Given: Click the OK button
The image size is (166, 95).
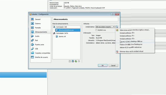Looking at the screenshot, I should coord(103,66).
